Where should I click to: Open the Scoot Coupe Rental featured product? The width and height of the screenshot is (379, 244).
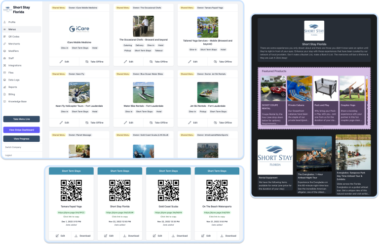pos(273,100)
